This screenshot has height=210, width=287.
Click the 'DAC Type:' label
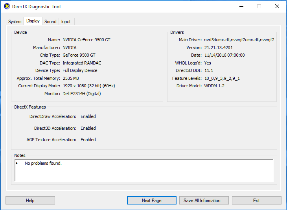click(x=50, y=63)
